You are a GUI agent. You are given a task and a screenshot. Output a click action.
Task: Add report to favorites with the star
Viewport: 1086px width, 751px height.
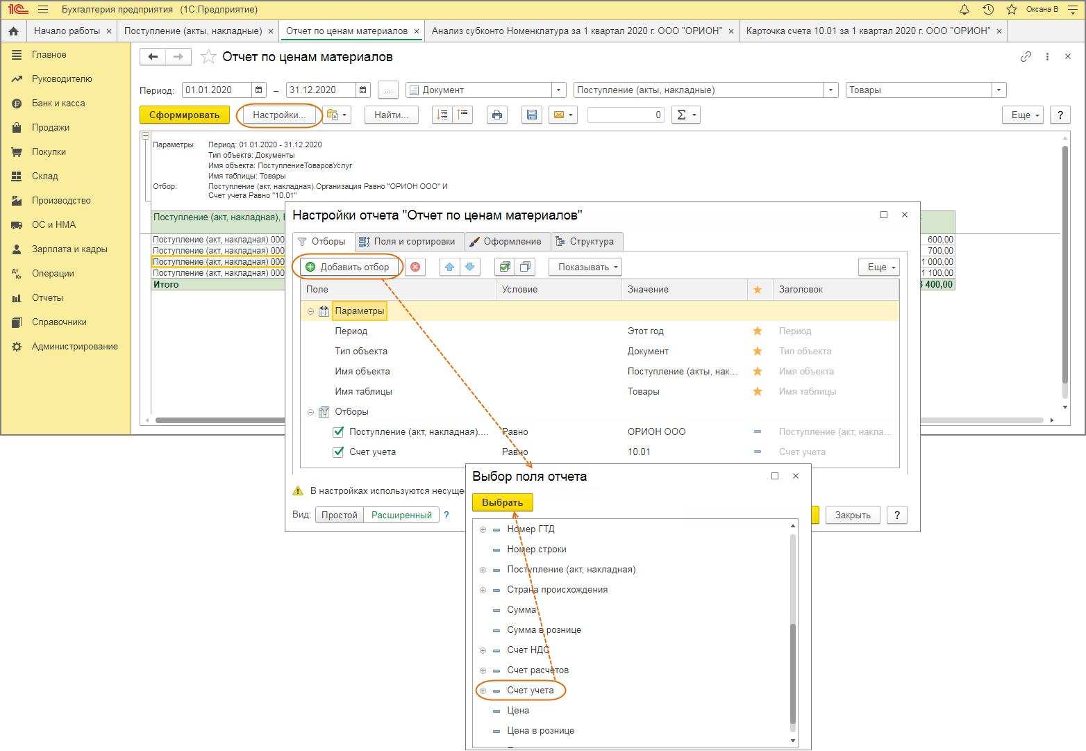(208, 57)
